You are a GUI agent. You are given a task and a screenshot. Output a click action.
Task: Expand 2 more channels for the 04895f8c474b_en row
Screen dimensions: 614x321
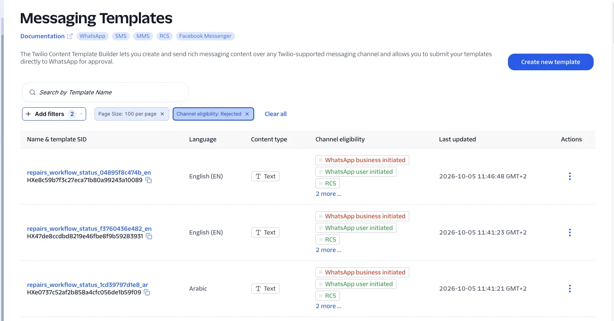coord(328,194)
